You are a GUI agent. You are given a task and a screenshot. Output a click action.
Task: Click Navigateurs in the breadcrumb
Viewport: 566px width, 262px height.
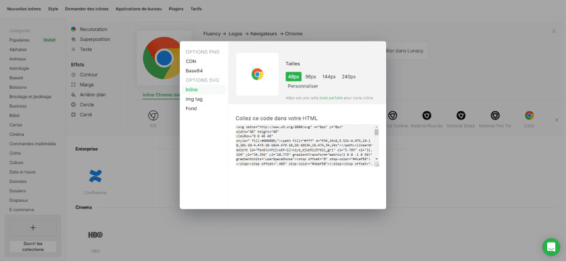[264, 33]
